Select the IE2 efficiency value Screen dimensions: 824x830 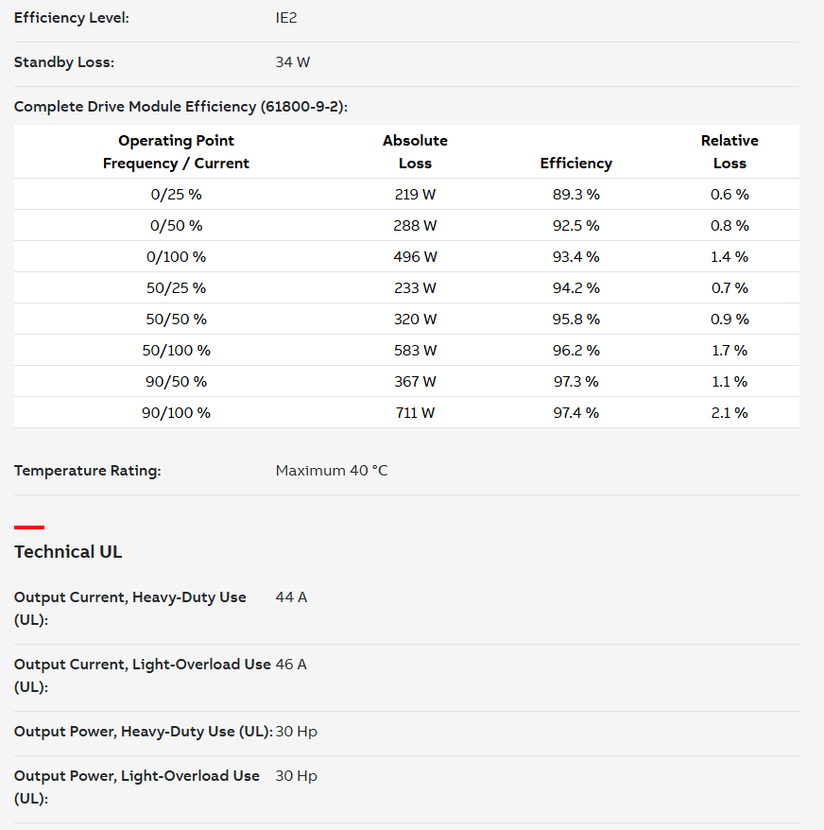[x=286, y=18]
